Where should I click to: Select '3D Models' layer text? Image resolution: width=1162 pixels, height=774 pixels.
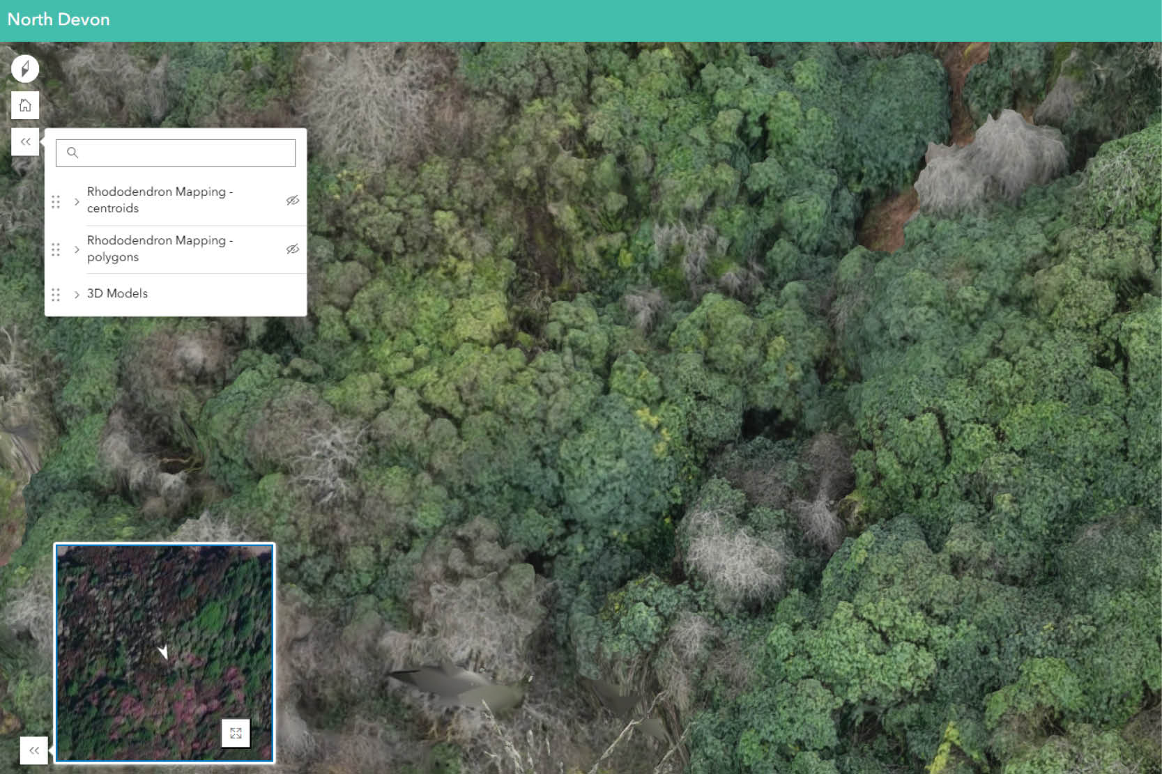point(117,293)
